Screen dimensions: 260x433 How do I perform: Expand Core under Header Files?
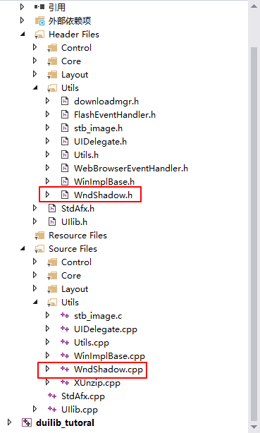coord(35,61)
